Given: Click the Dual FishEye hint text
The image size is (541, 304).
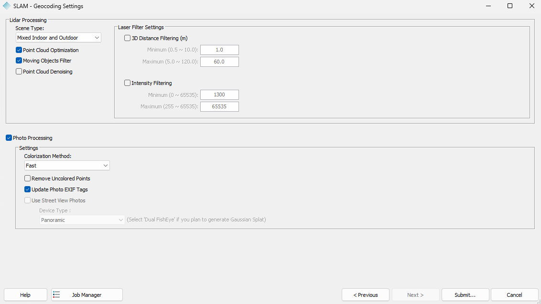Looking at the screenshot, I should (x=196, y=220).
